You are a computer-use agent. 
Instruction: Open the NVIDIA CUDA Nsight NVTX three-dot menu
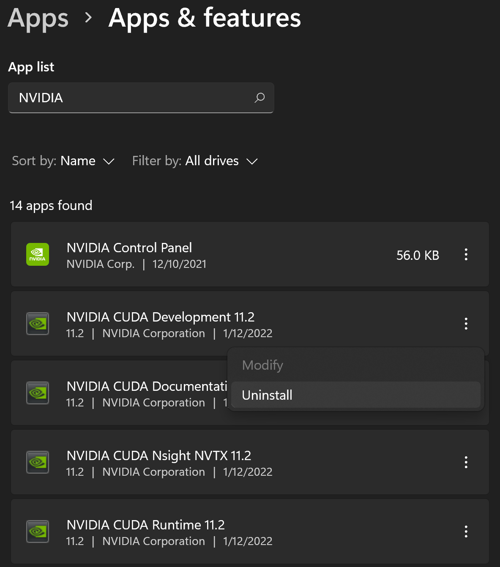point(466,462)
